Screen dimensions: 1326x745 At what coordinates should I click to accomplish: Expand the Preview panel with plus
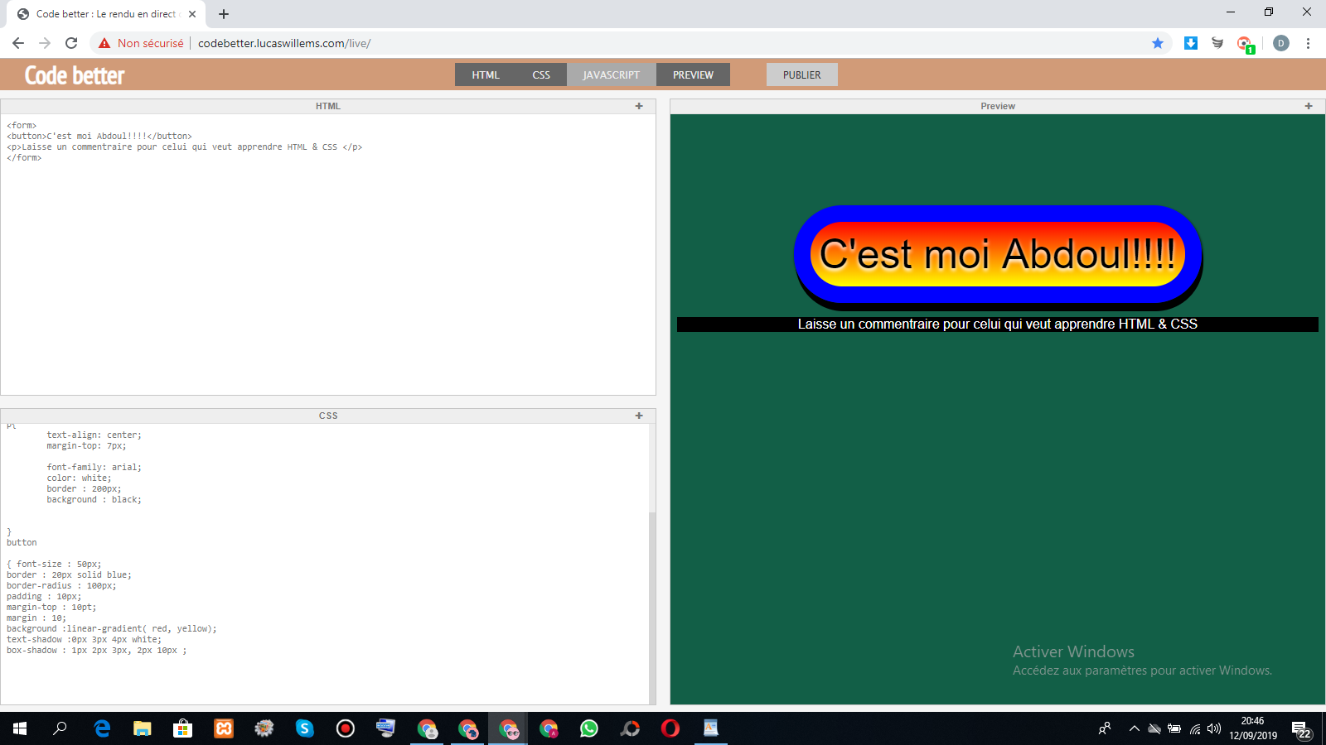(1309, 106)
